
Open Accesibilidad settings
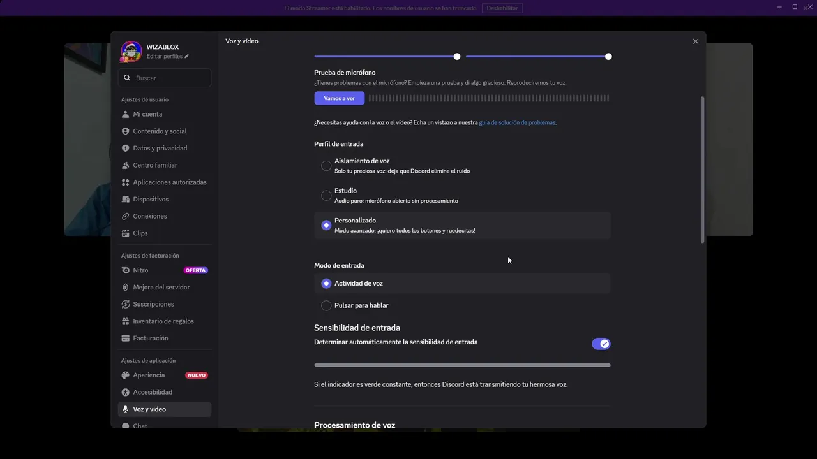[x=165, y=392]
